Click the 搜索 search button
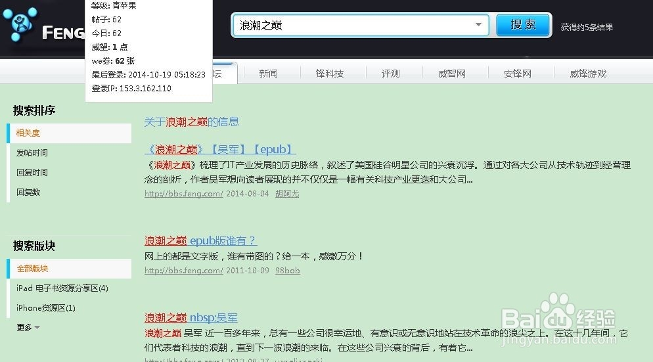 click(523, 25)
